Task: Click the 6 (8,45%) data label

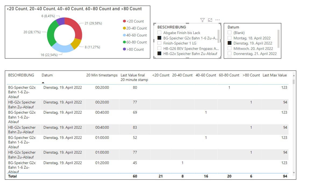Action: [x=48, y=16]
